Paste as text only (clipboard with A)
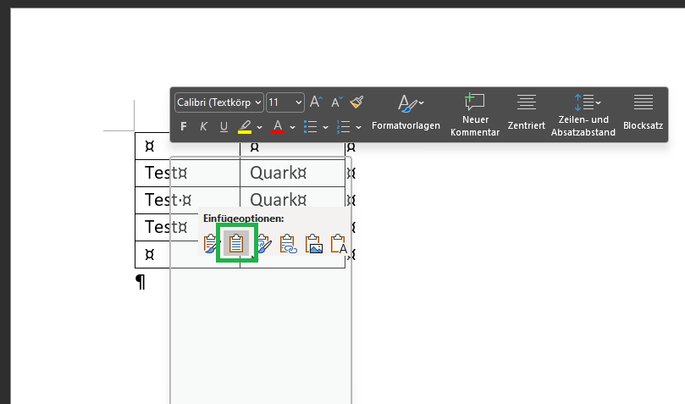The width and height of the screenshot is (685, 404). (x=338, y=245)
